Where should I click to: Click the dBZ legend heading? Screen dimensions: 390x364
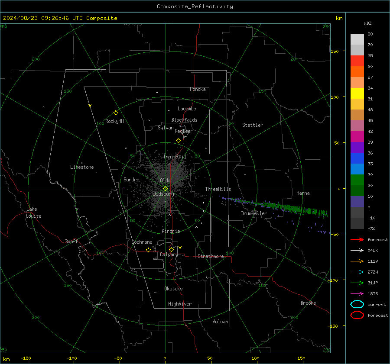(367, 23)
